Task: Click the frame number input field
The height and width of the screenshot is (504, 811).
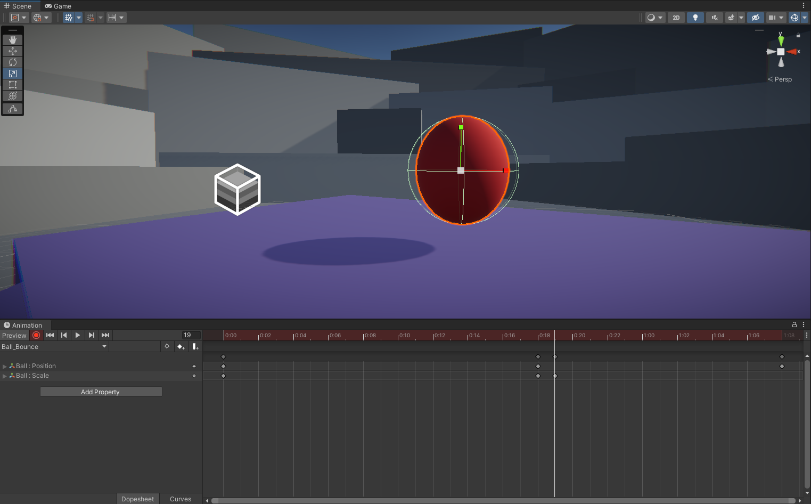Action: [191, 335]
